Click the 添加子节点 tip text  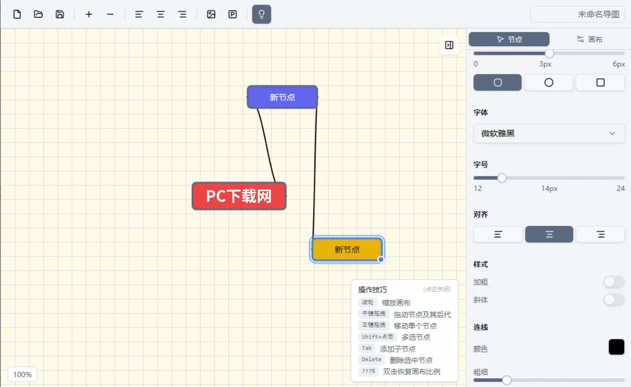point(398,348)
